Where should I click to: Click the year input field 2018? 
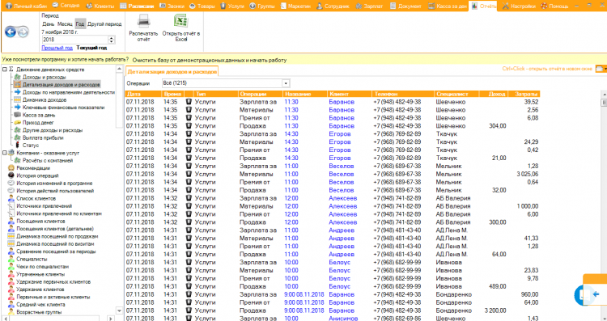click(x=74, y=40)
